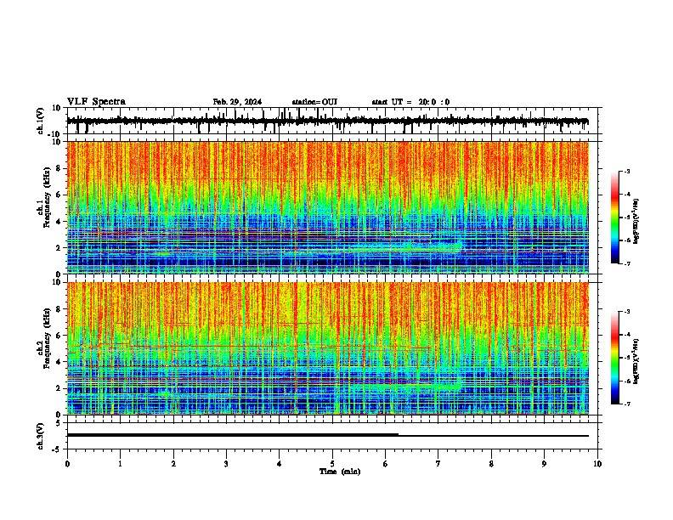Click the time axis tick label "3"

click(x=226, y=464)
